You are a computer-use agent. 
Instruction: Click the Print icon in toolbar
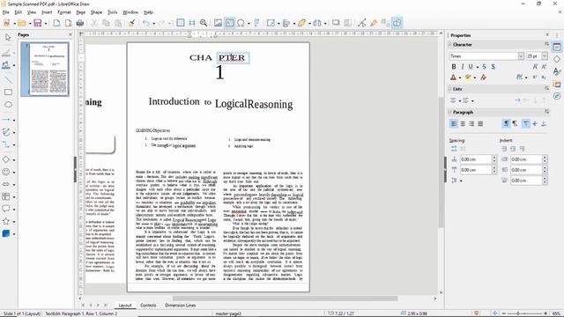click(x=80, y=23)
